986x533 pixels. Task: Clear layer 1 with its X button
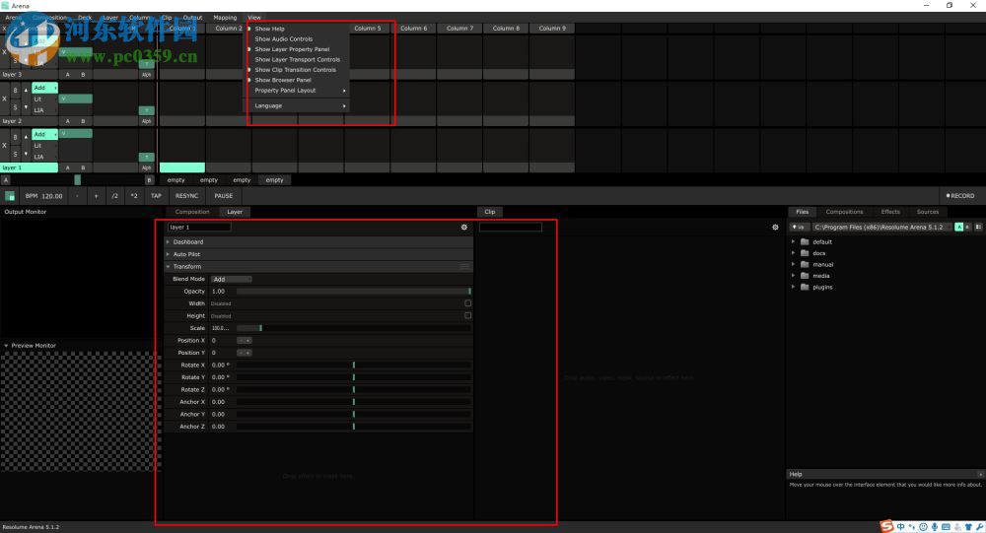pyautogui.click(x=4, y=145)
